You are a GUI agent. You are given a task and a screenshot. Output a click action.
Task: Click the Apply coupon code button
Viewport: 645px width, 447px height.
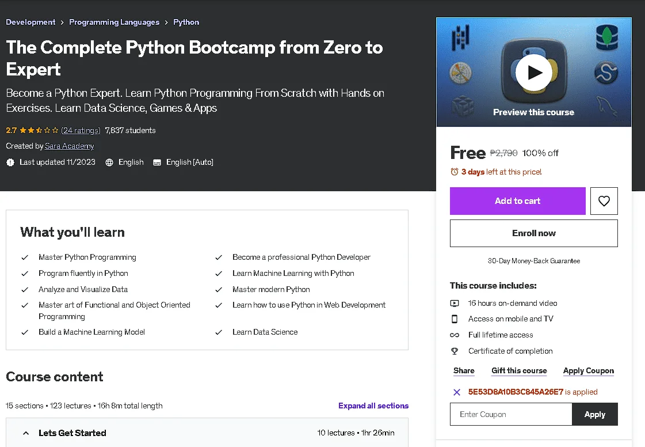coord(594,414)
